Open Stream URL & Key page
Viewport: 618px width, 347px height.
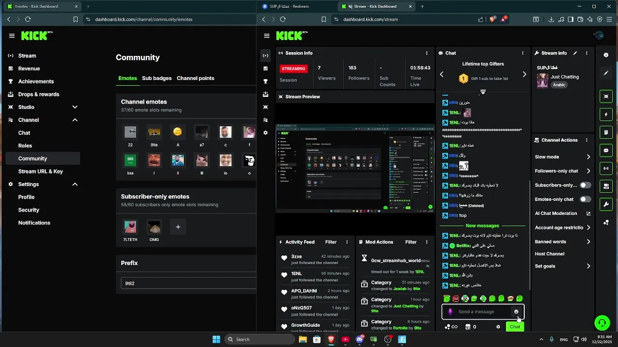point(41,172)
